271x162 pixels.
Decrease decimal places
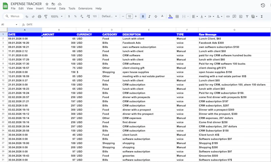[x=82, y=16]
